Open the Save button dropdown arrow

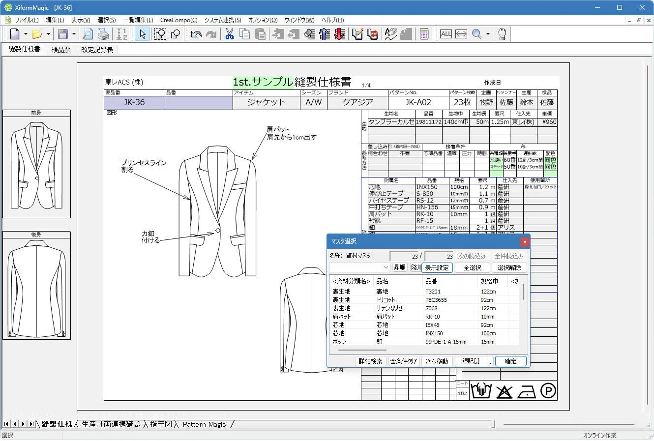(74, 34)
